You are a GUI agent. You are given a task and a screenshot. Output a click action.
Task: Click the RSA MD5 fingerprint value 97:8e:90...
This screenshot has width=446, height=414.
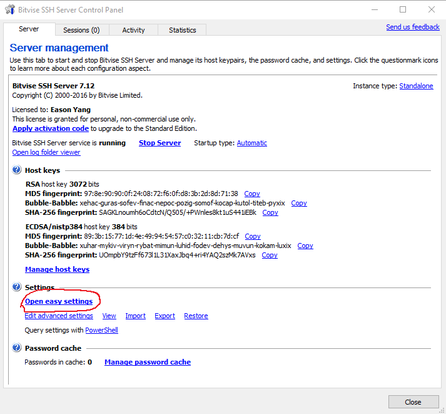click(x=161, y=194)
